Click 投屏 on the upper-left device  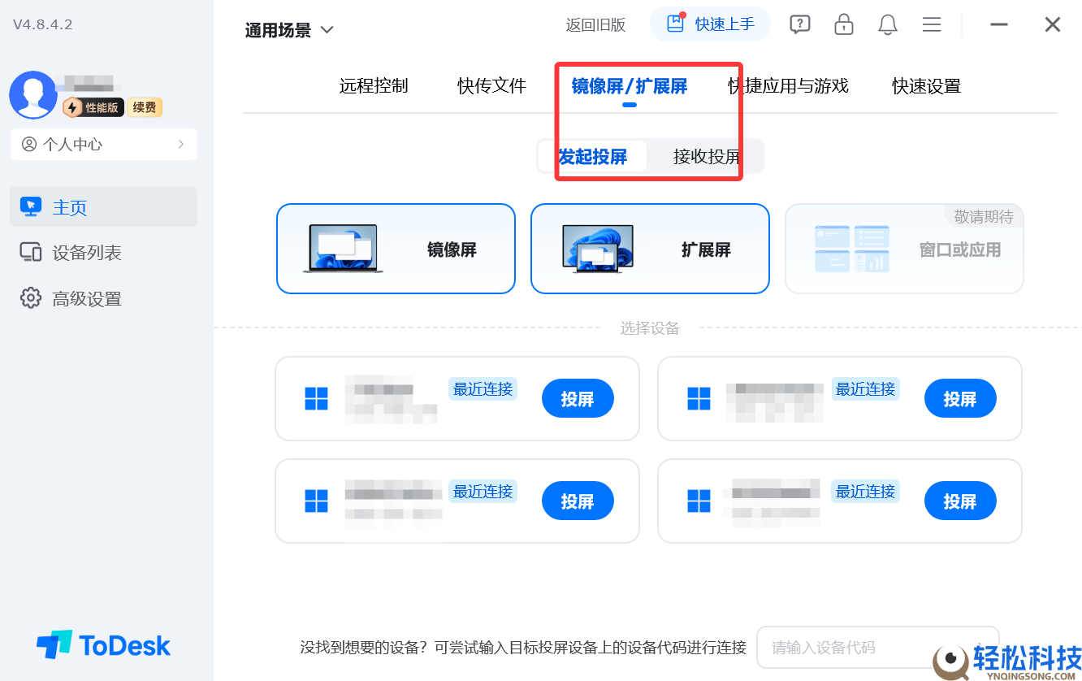click(x=578, y=399)
